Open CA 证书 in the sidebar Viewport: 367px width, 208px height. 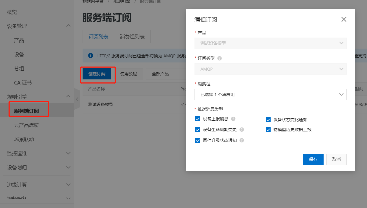(x=23, y=83)
